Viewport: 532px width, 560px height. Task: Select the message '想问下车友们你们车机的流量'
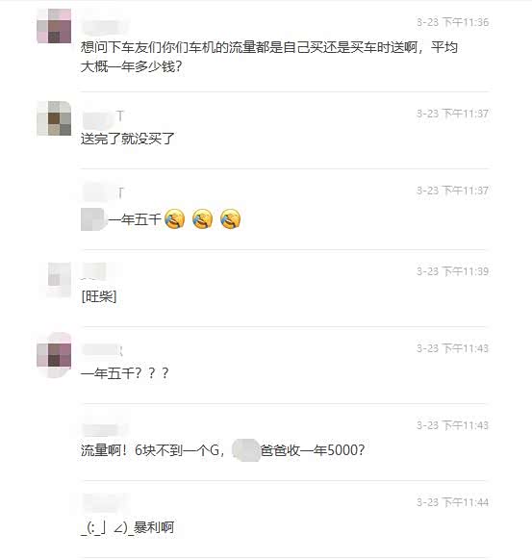click(x=269, y=57)
